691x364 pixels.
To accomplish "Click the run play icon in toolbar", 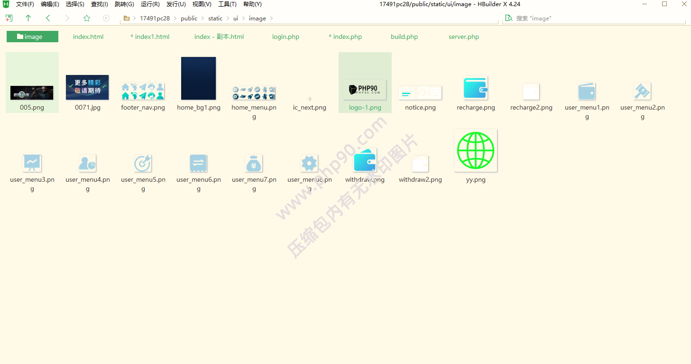I will click(x=106, y=18).
